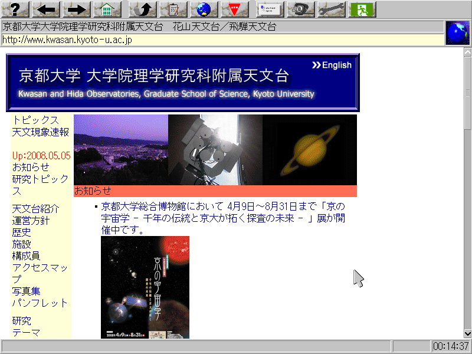Image resolution: width=472 pixels, height=354 pixels.
Task: Click the telephone toolbar icon
Action: pyautogui.click(x=301, y=9)
